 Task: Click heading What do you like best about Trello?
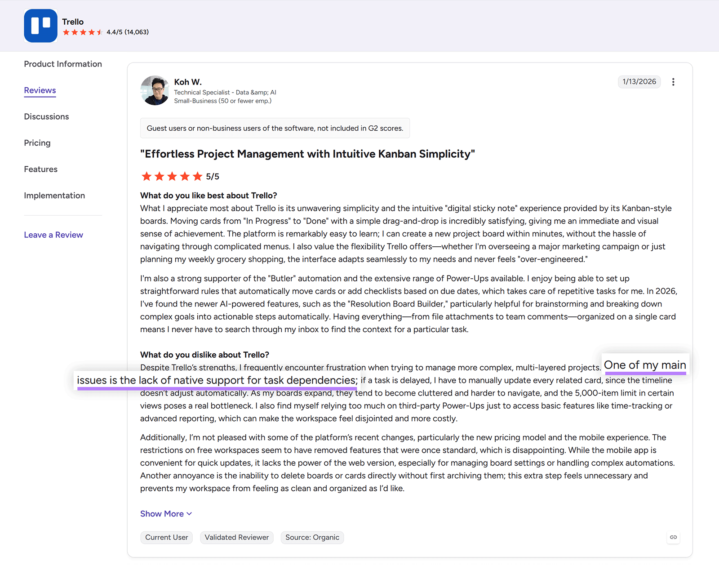tap(209, 196)
